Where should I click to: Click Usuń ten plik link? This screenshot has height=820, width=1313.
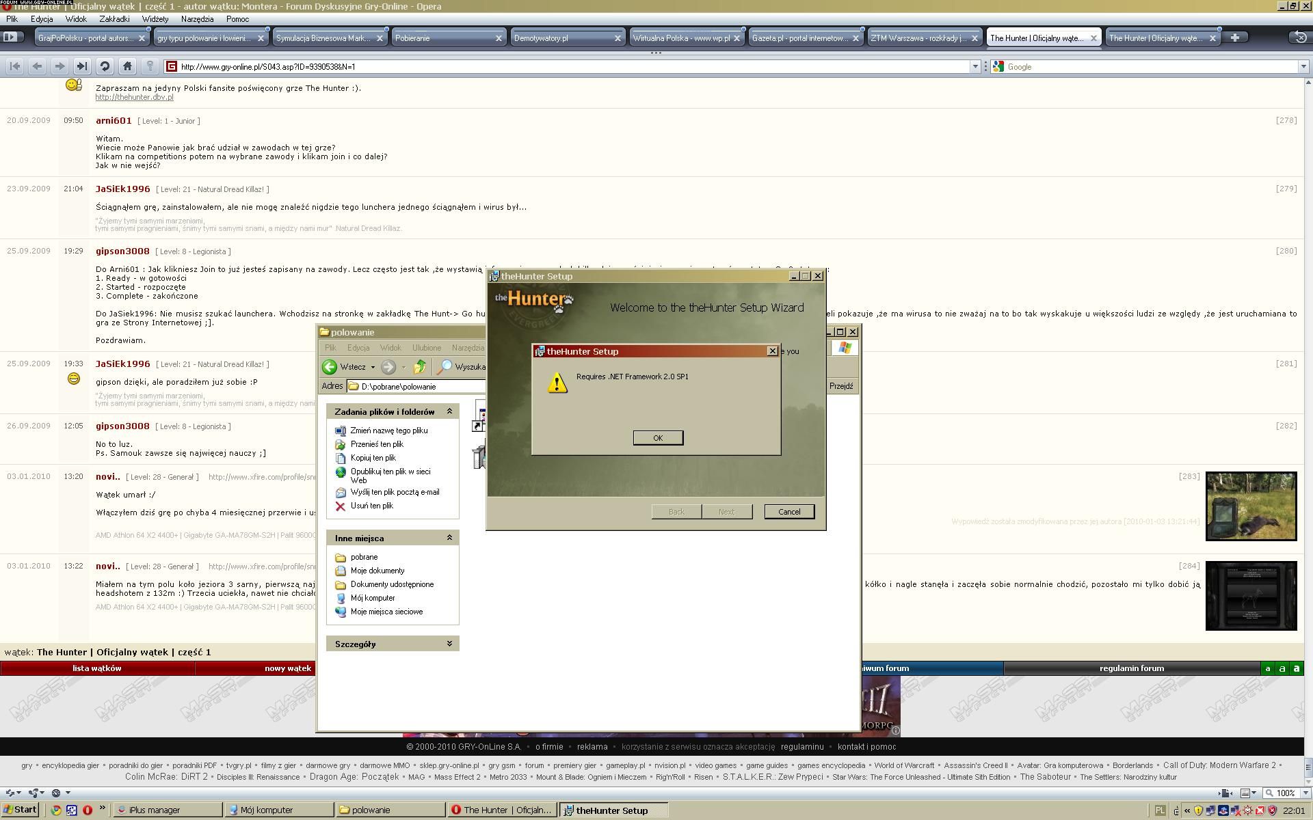coord(371,506)
